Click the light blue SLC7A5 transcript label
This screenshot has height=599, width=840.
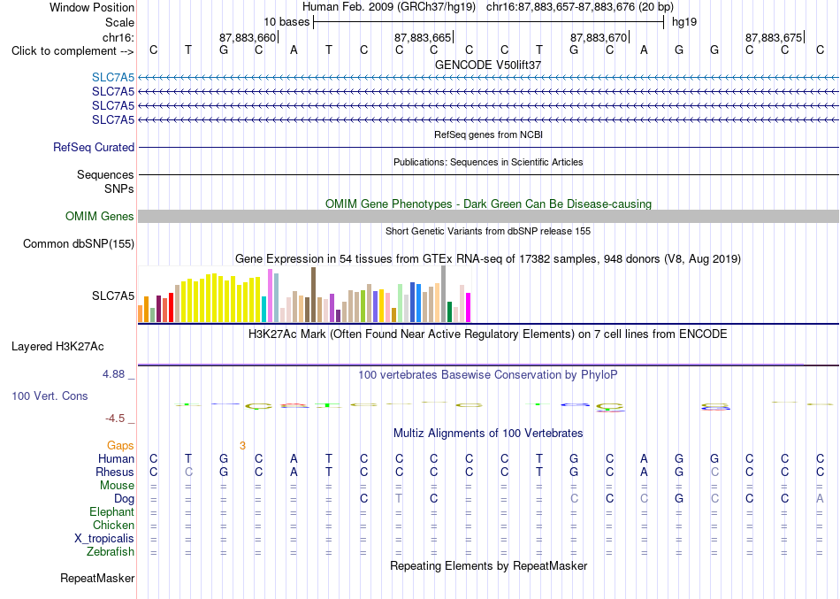tap(113, 77)
